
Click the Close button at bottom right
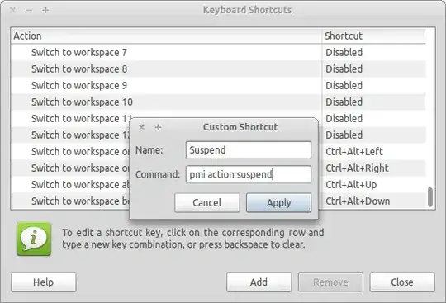coord(402,282)
